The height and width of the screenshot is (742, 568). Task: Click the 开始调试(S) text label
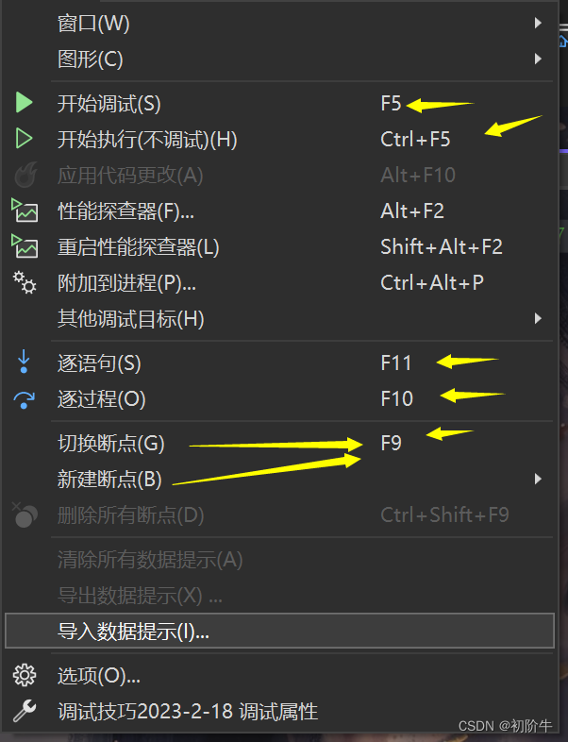click(109, 104)
